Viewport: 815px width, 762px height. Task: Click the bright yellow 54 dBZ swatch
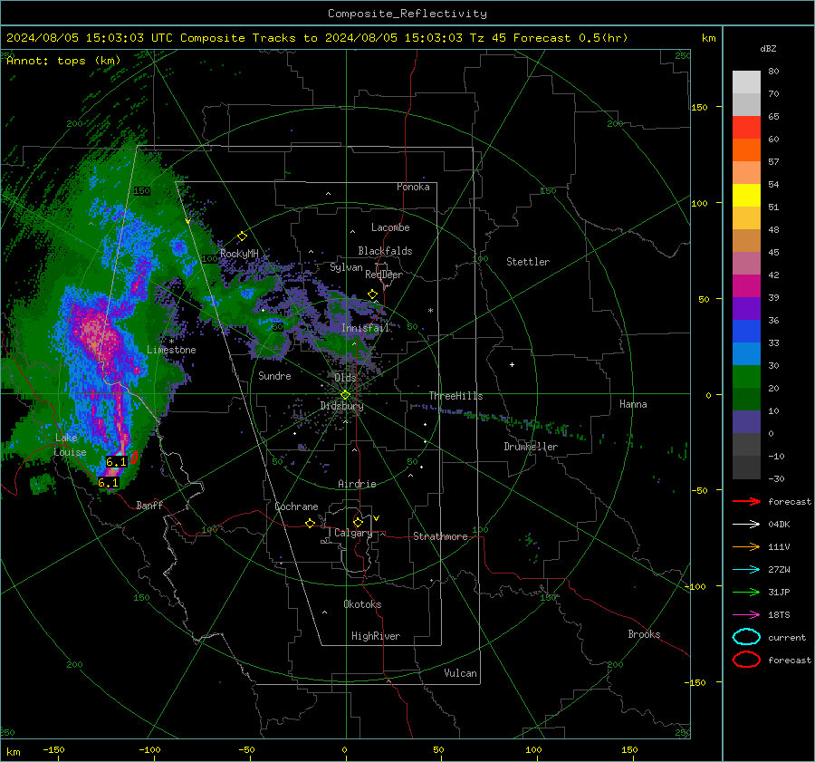[746, 195]
